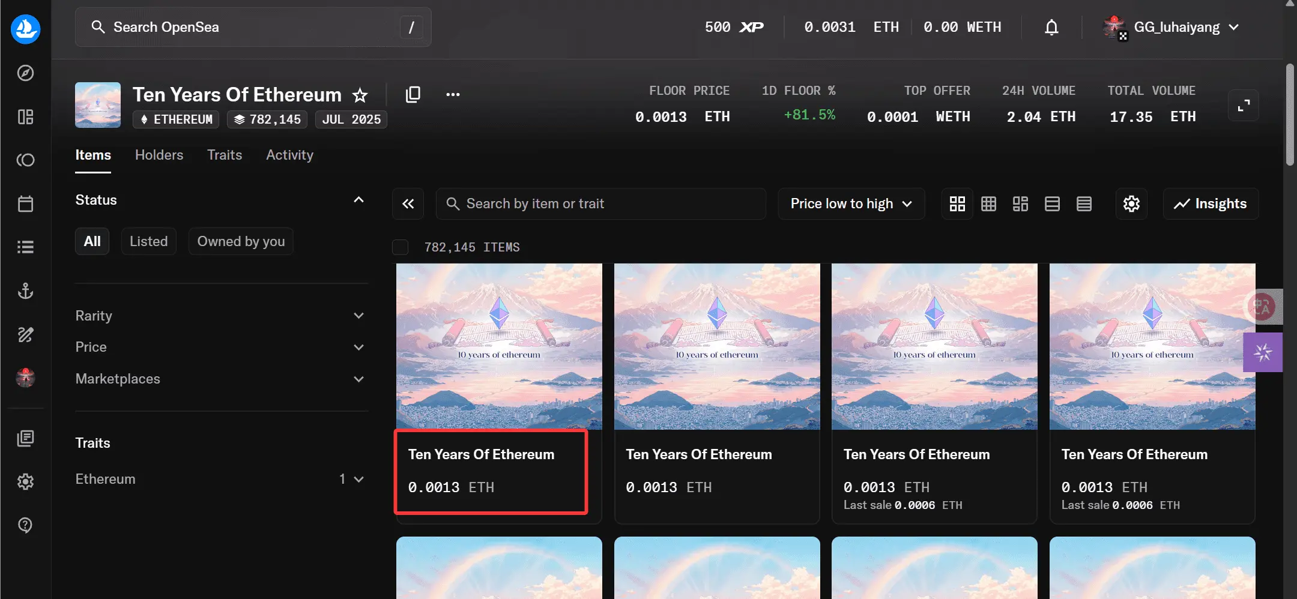The width and height of the screenshot is (1297, 599).
Task: Open the Insights panel
Action: coord(1211,204)
